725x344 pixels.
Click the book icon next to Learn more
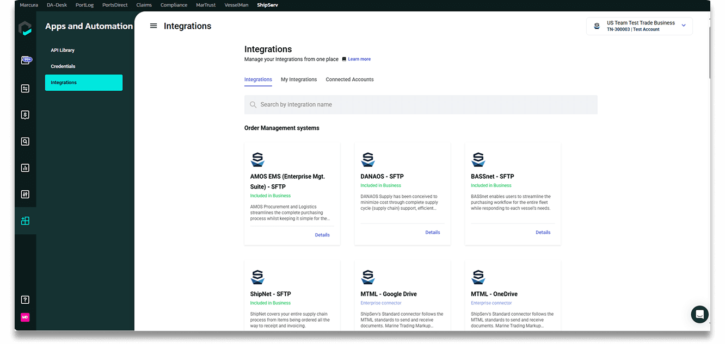point(344,59)
